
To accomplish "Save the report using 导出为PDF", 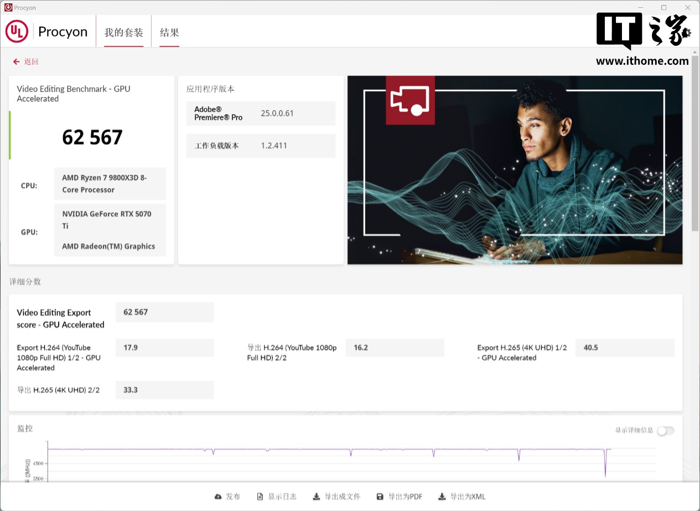I will (399, 497).
